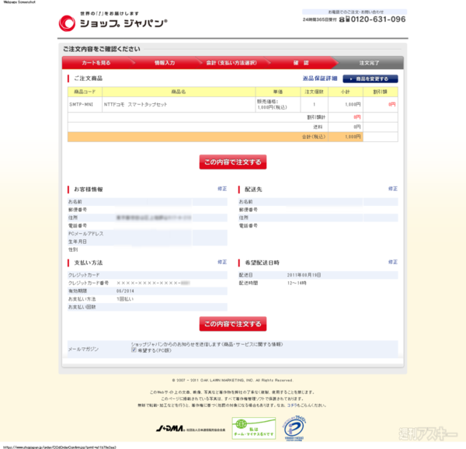The image size is (466, 449).
Task: Click the phone number 0120-631-096
Action: pos(378,19)
